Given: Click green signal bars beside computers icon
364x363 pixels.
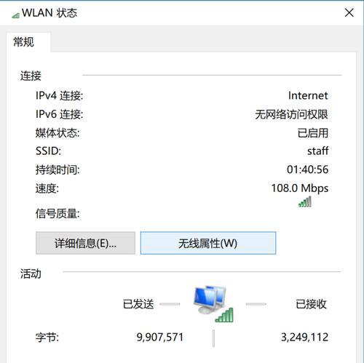Looking at the screenshot, I should pyautogui.click(x=224, y=315).
